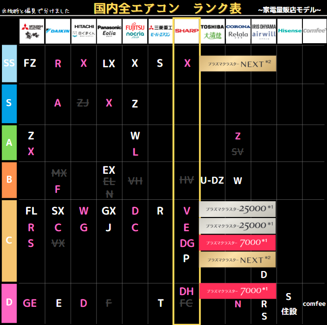Screen dimensions: 327x325
Task: Click the プラズマクラスターNEXT banner in SS row
Action: 238,63
